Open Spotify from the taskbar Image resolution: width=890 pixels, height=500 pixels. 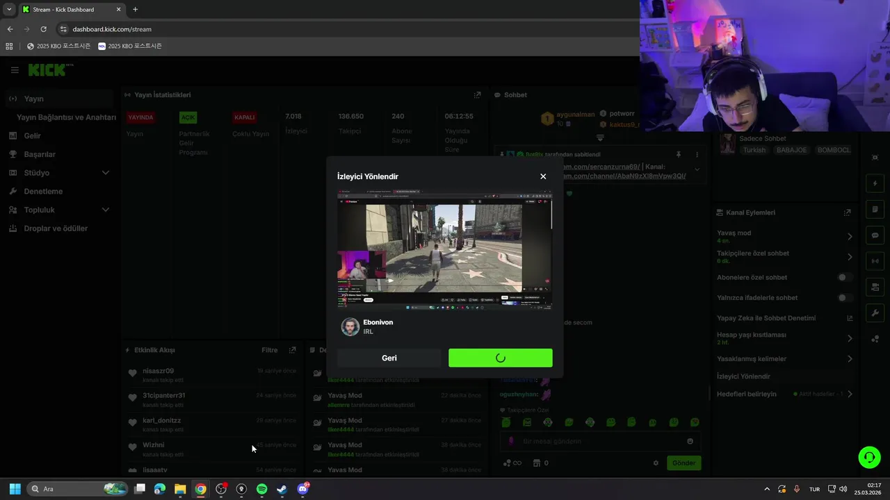261,489
